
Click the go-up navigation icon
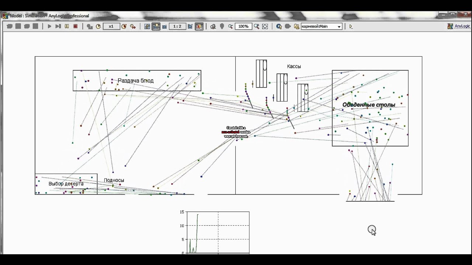pos(279,26)
